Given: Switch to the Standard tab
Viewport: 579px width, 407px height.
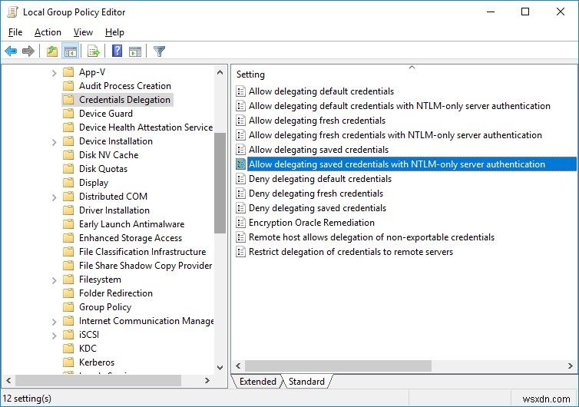Looking at the screenshot, I should pyautogui.click(x=307, y=381).
